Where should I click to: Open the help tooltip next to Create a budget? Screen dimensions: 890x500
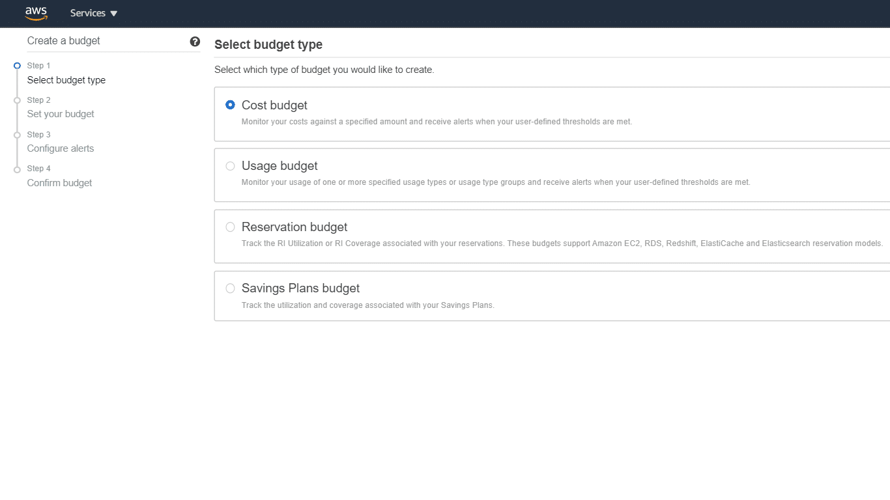click(x=195, y=41)
